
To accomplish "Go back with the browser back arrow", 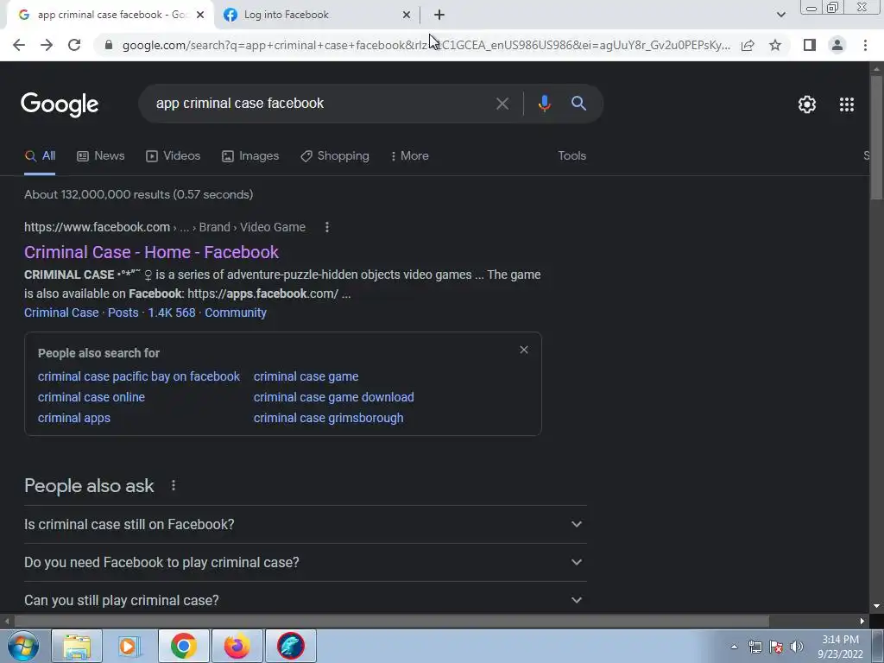I will click(19, 45).
